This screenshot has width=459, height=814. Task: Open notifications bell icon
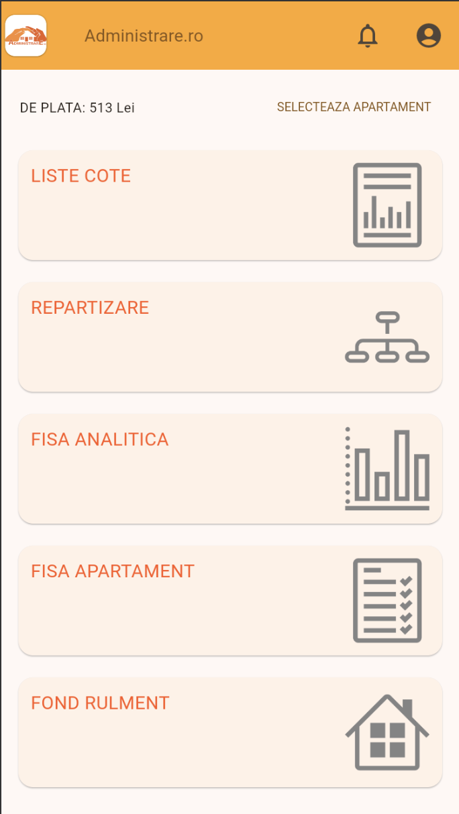click(x=367, y=36)
